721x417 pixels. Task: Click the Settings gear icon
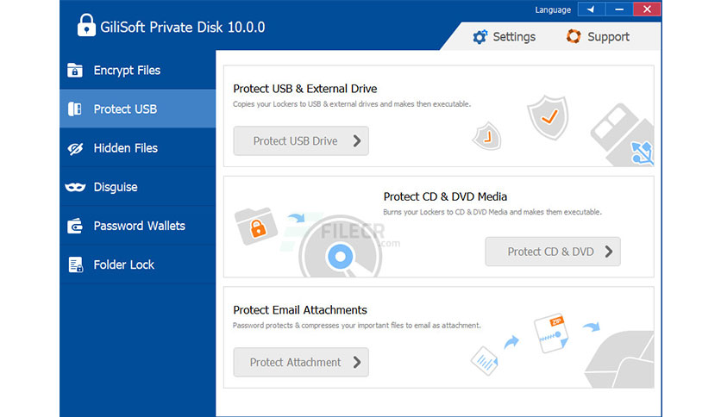(480, 37)
